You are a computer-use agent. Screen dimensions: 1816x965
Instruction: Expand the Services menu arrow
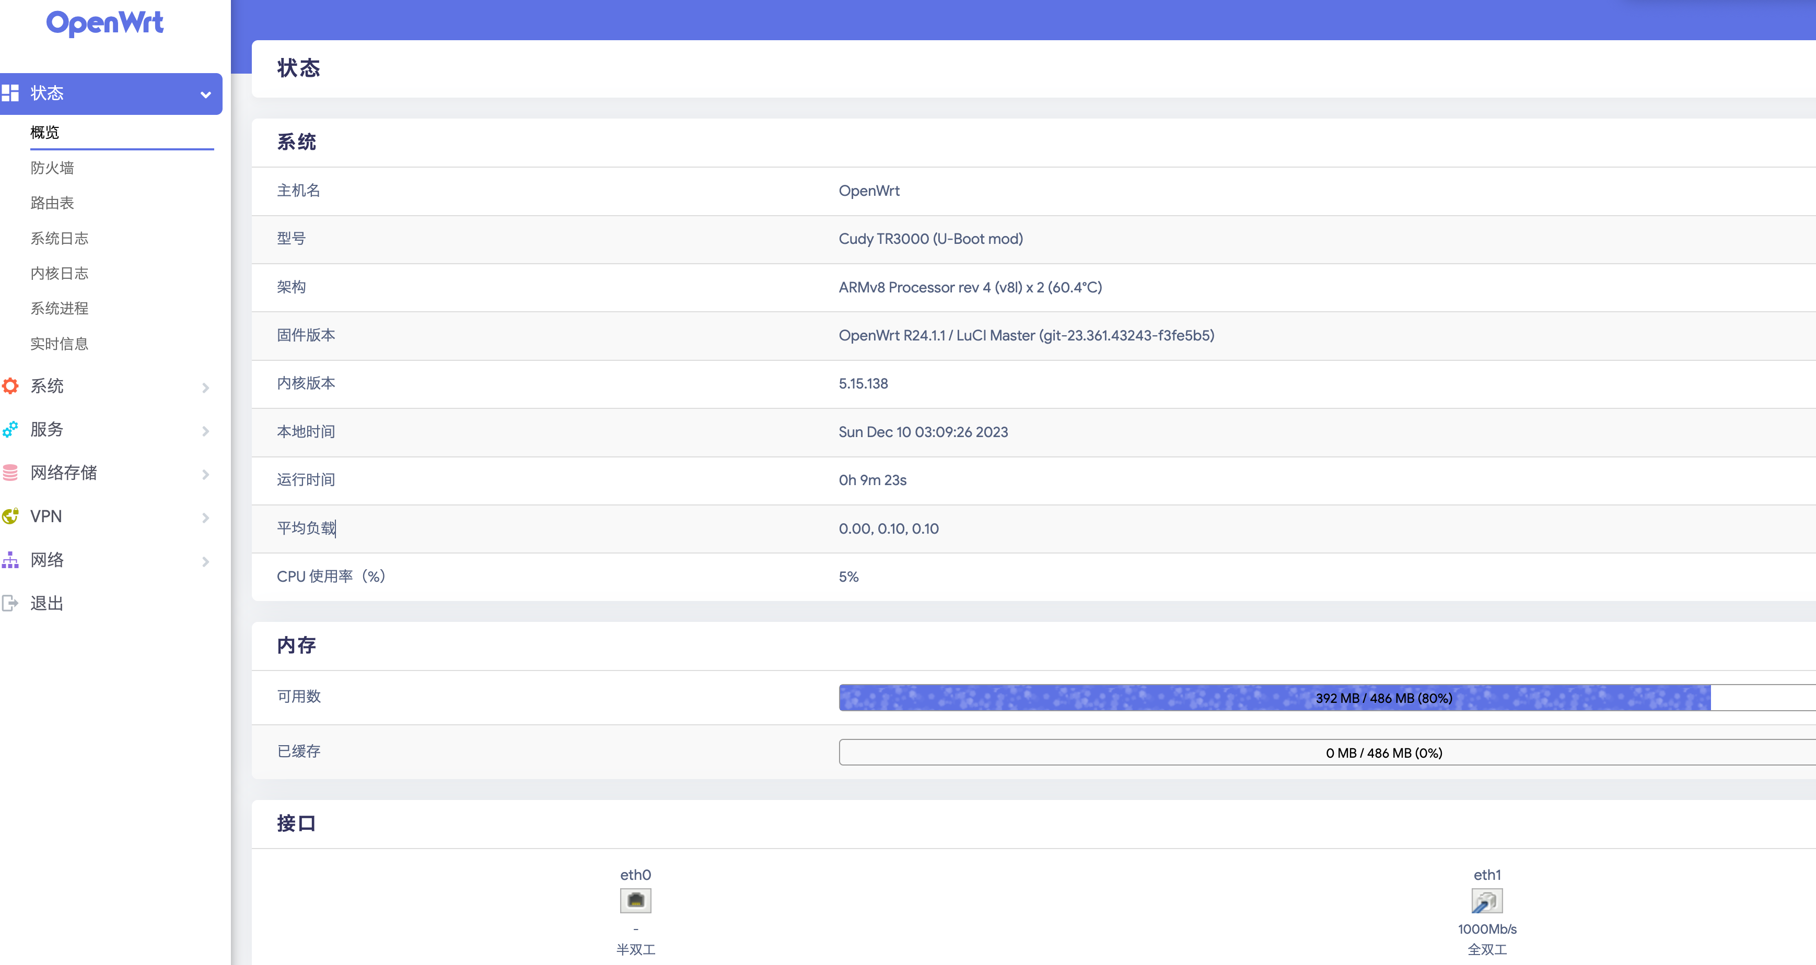(205, 430)
